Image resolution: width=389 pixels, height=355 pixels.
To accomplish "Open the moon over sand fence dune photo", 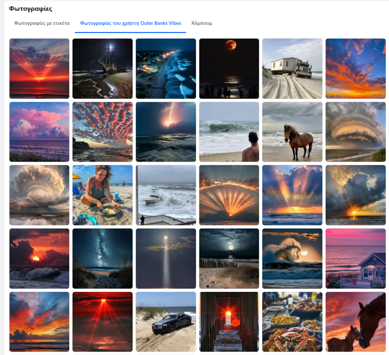I will click(229, 258).
